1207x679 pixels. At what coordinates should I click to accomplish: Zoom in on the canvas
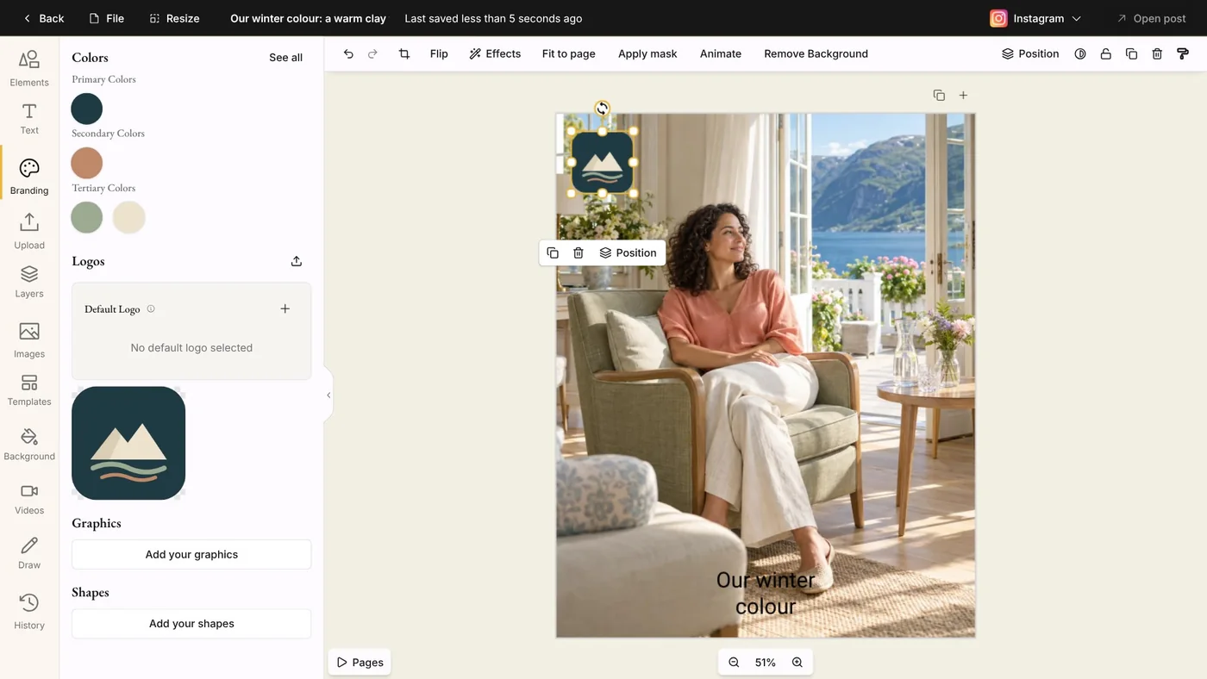point(797,663)
